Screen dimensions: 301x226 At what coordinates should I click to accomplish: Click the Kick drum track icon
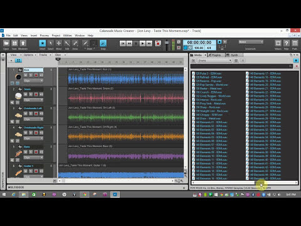18,77
